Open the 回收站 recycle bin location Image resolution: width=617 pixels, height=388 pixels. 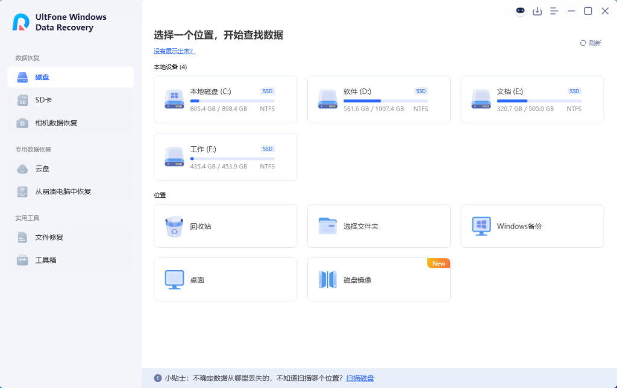click(225, 226)
